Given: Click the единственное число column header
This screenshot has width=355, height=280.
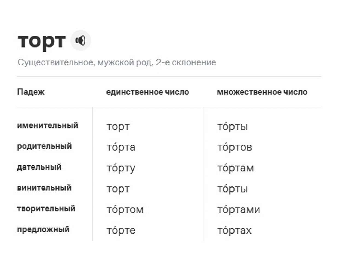Looking at the screenshot, I should 148,92.
